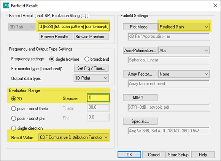221x161 pixels.
Task: Click the Plot Mode button
Action: point(140,27)
